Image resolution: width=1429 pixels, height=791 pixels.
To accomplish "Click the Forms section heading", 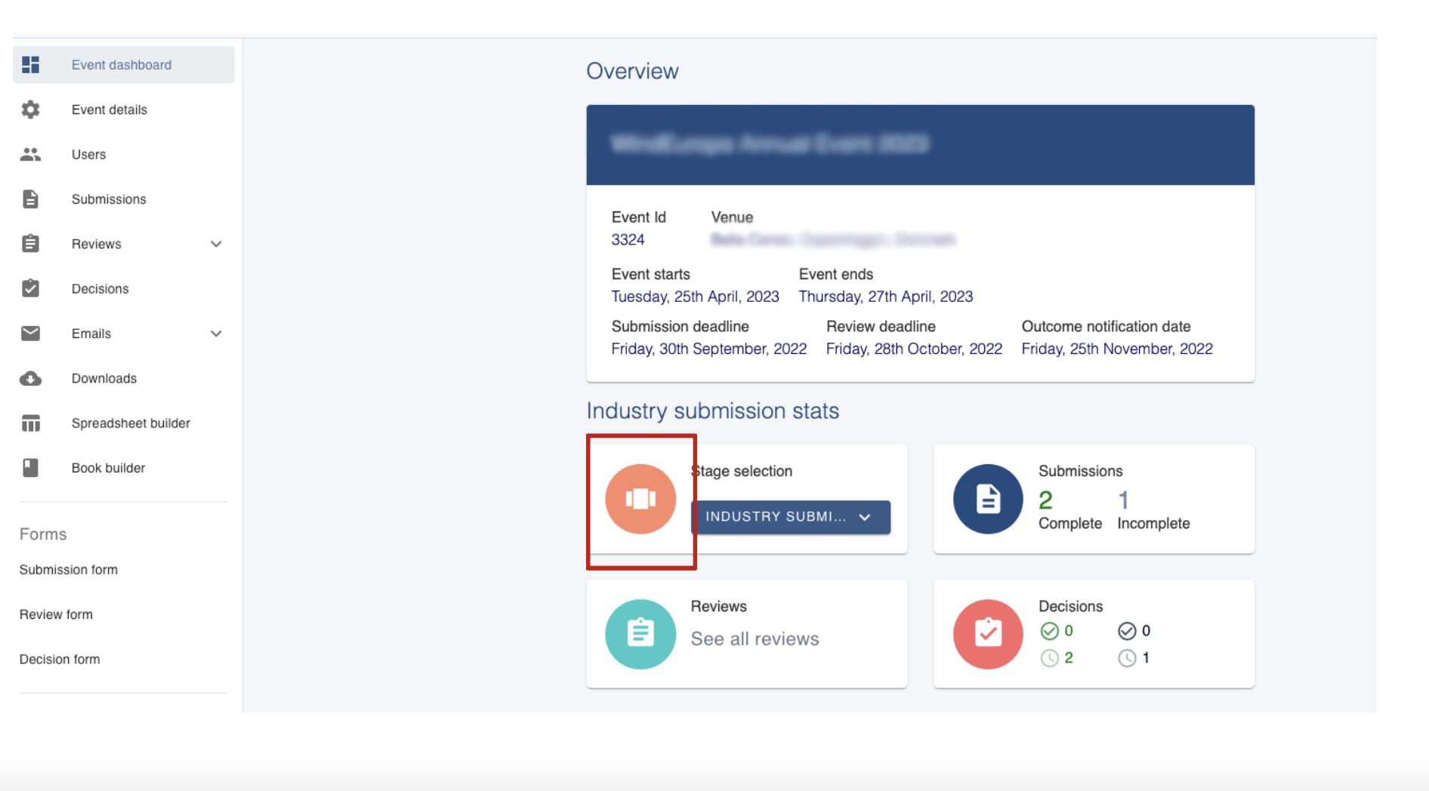I will [x=43, y=534].
